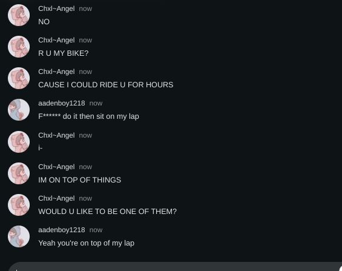Select the avatar beside the CAUSE I COULD message

click(19, 78)
